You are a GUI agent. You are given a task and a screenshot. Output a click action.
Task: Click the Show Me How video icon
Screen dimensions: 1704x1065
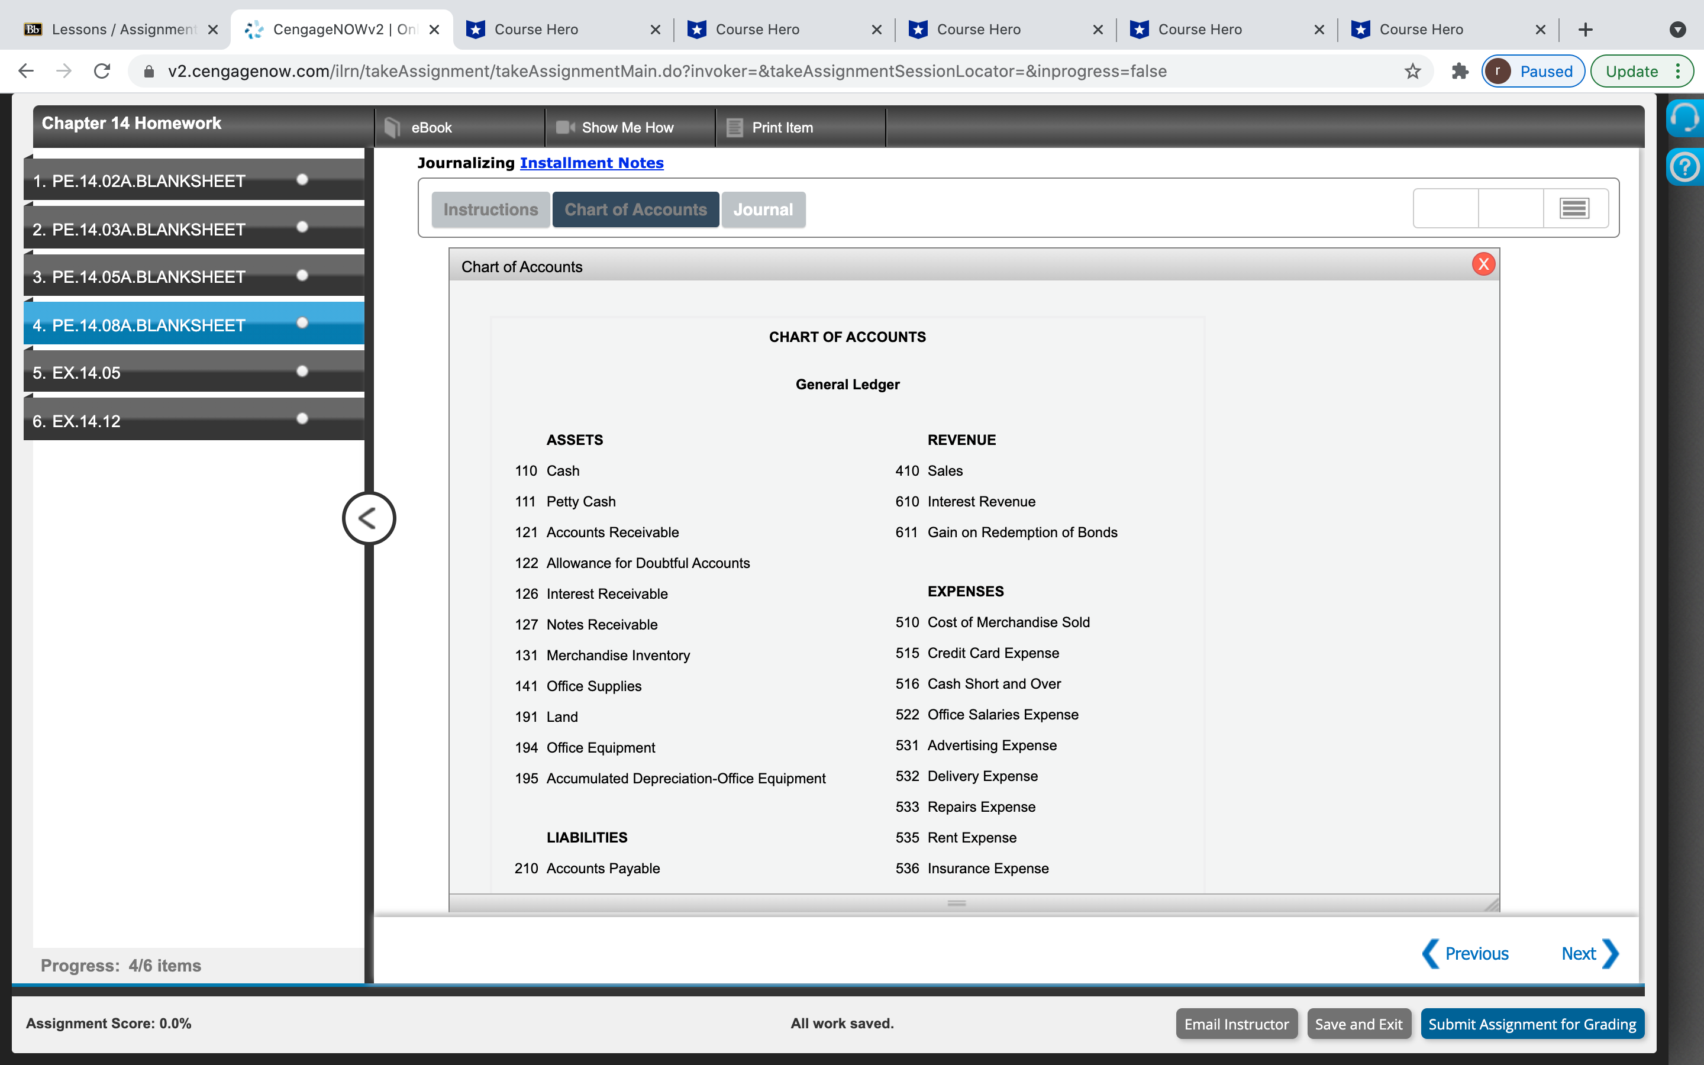[564, 127]
